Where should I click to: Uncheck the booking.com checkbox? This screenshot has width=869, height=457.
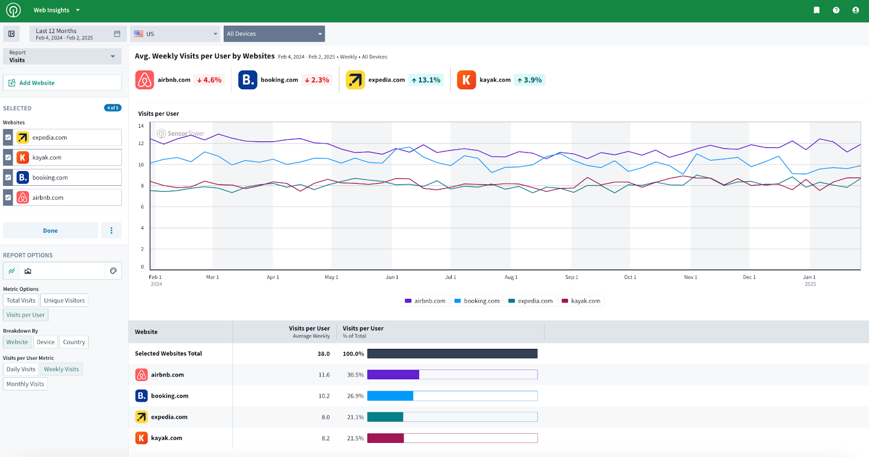8,178
